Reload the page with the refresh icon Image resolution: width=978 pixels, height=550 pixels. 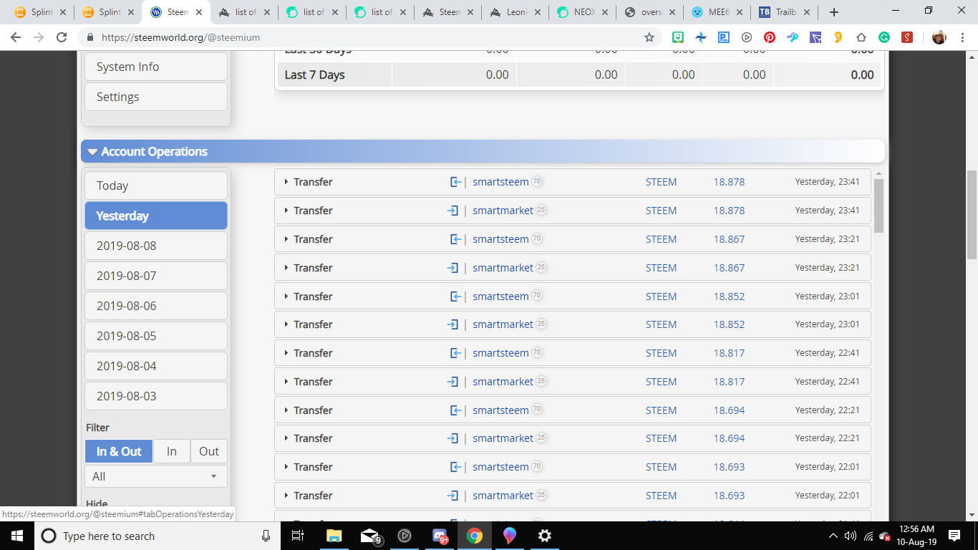coord(62,37)
